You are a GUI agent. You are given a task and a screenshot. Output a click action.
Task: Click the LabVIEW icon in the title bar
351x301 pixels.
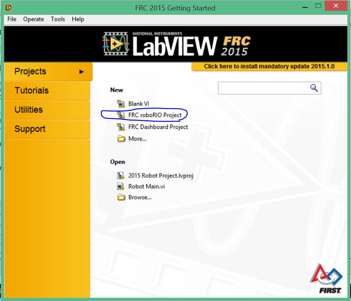click(9, 8)
